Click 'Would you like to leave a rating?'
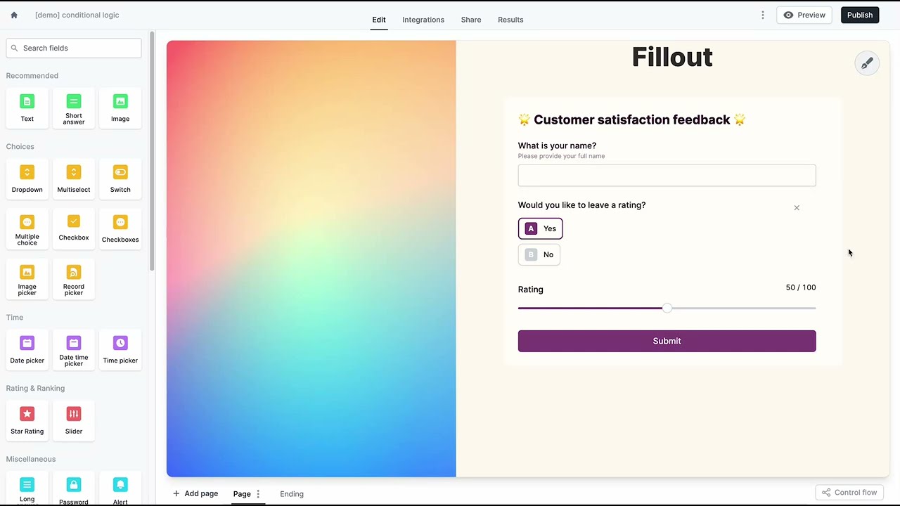This screenshot has width=900, height=506. [581, 205]
